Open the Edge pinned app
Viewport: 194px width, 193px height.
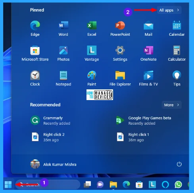pyautogui.click(x=35, y=28)
